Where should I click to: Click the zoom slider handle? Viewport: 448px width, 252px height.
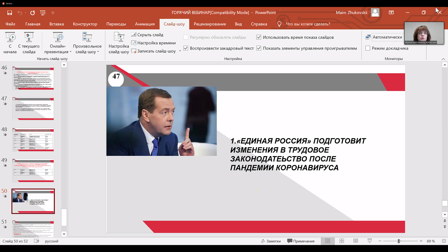coord(399,241)
